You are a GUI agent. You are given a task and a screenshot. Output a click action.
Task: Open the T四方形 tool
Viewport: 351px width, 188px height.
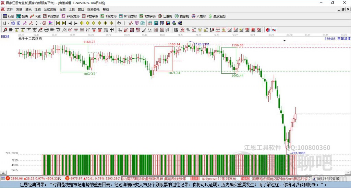click(x=109, y=16)
